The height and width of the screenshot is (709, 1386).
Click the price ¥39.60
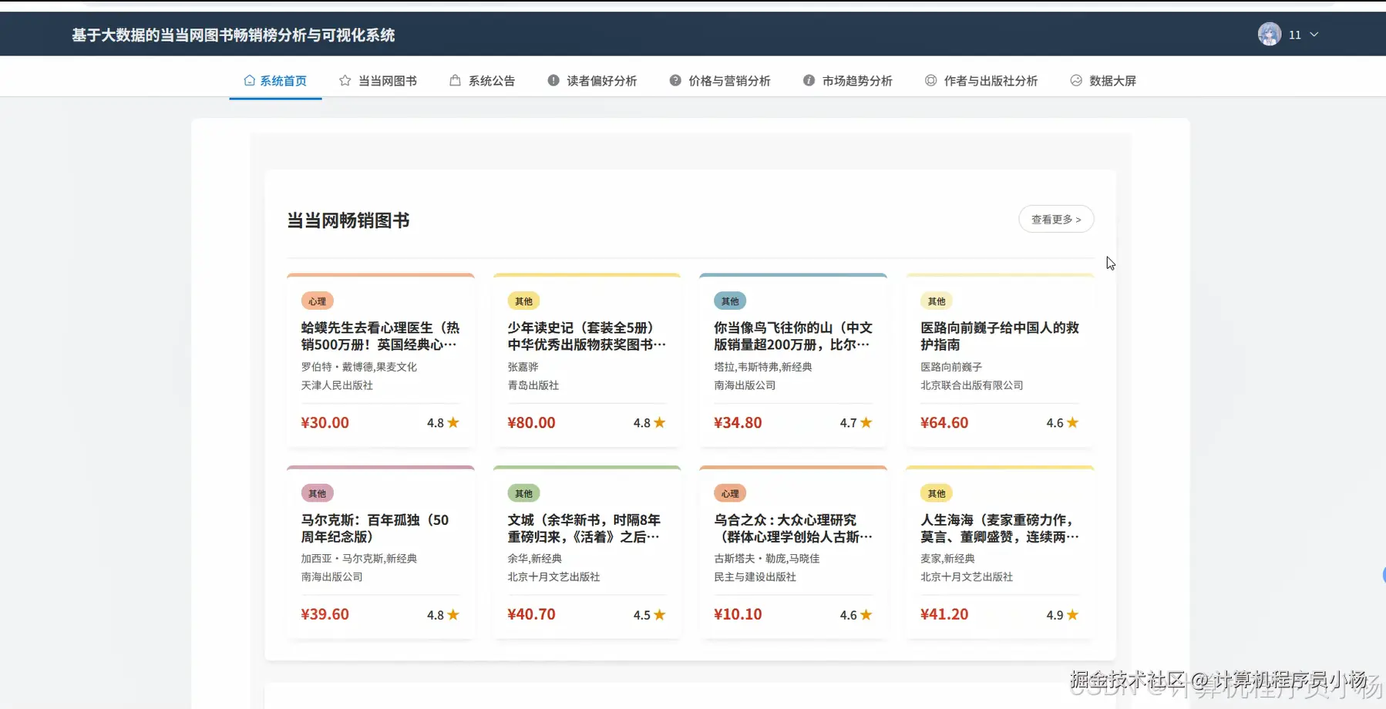click(325, 614)
